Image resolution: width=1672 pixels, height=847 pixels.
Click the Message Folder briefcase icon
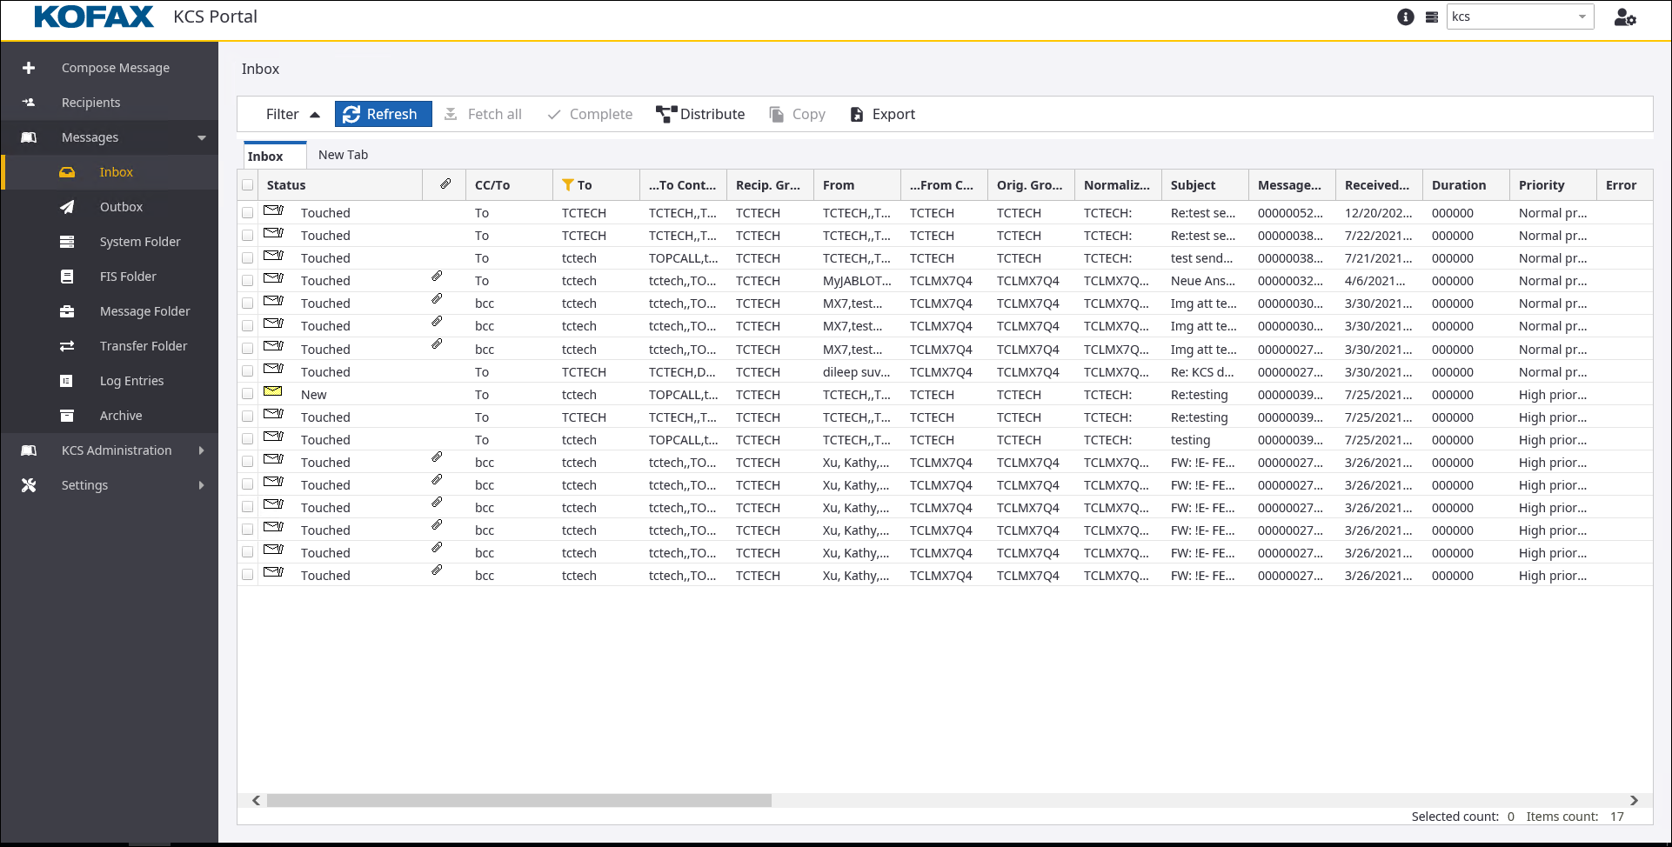click(67, 311)
